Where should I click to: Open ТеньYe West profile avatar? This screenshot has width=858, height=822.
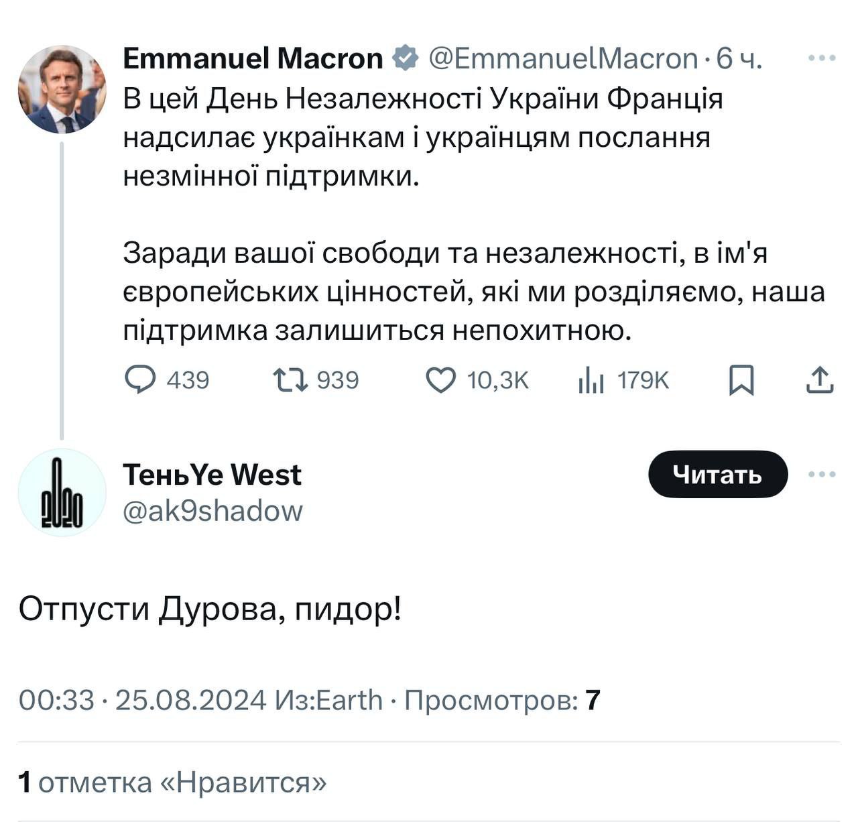[62, 493]
